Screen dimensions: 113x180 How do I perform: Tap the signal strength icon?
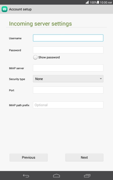point(87,2)
